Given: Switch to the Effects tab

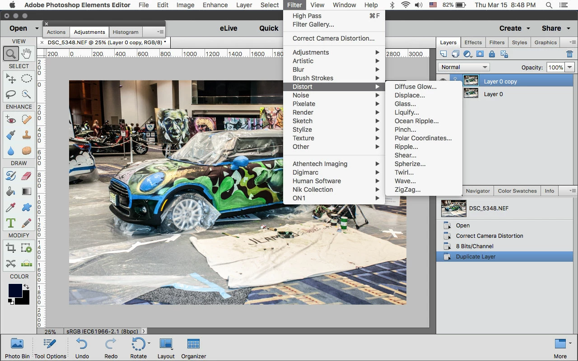Looking at the screenshot, I should coord(473,42).
